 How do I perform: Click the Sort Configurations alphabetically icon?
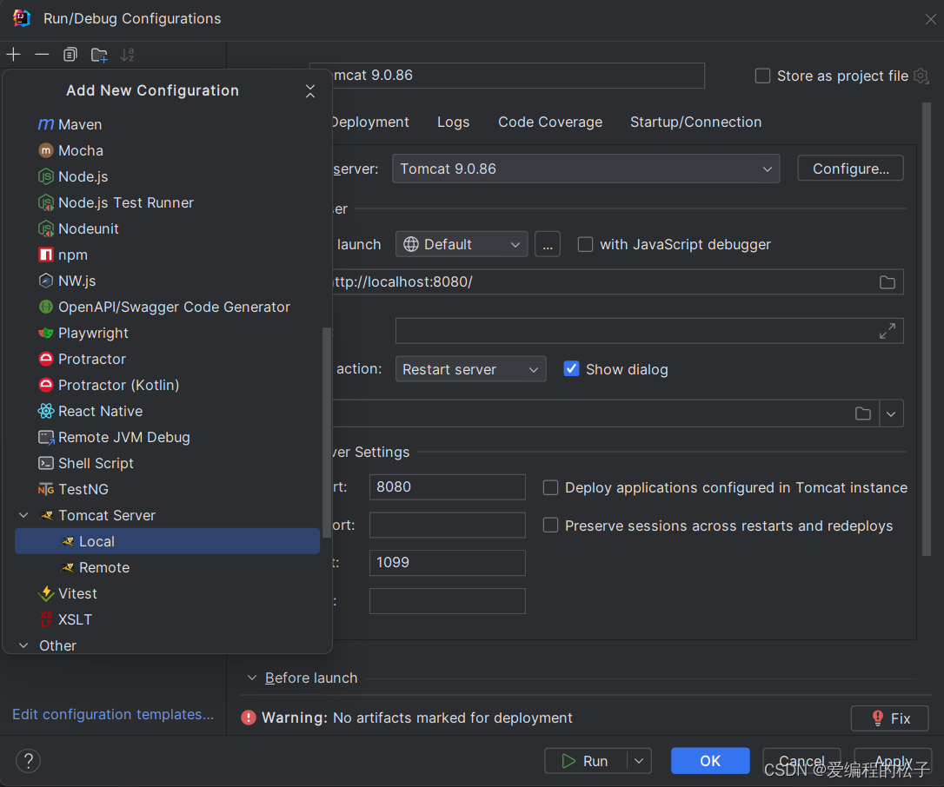click(x=127, y=55)
